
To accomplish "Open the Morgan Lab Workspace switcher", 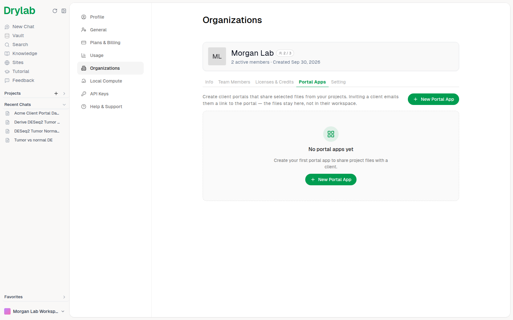I will (34, 311).
